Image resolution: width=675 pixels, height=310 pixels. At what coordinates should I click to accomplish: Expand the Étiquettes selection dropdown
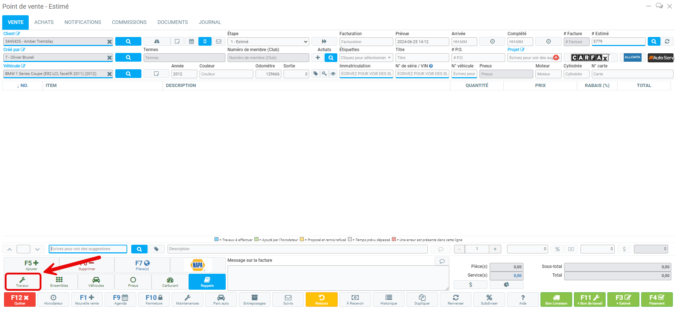[x=366, y=58]
